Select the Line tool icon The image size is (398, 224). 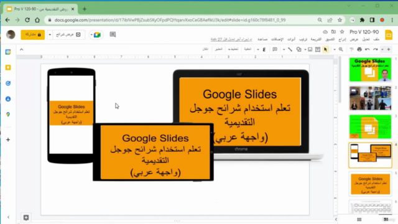290,50
